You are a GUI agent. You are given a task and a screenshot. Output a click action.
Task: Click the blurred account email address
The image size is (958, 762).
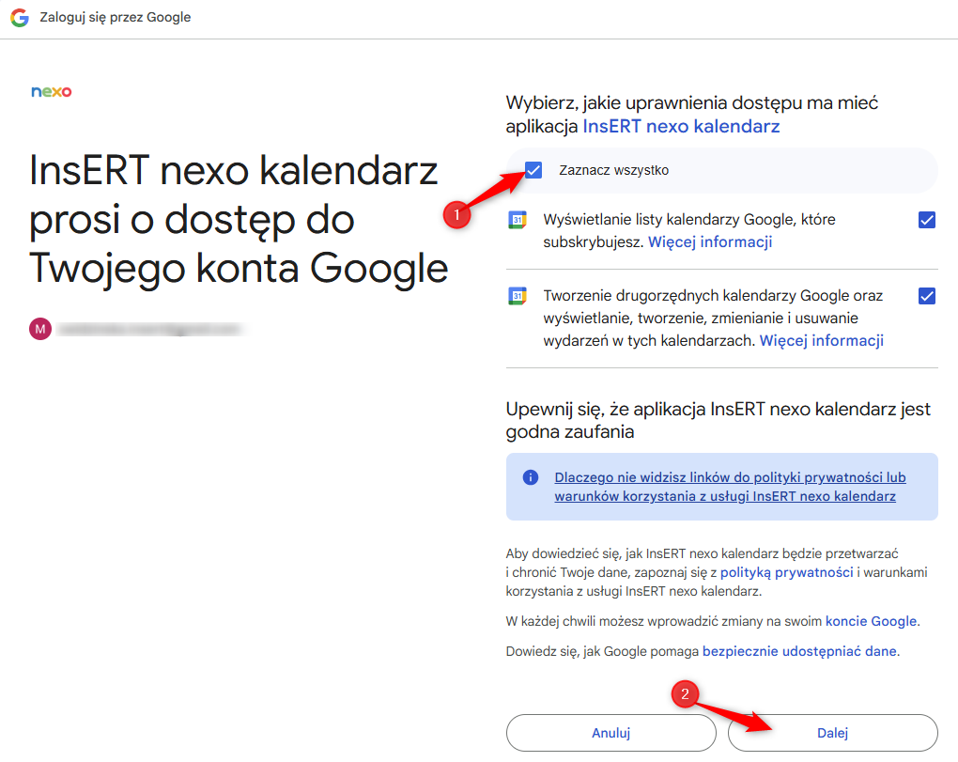(x=151, y=330)
